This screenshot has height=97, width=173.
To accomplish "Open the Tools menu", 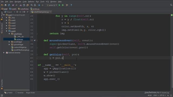I will coord(42,2).
